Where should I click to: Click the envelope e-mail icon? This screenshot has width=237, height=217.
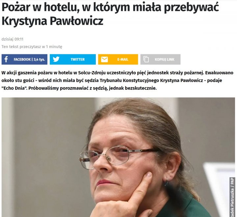104,59
